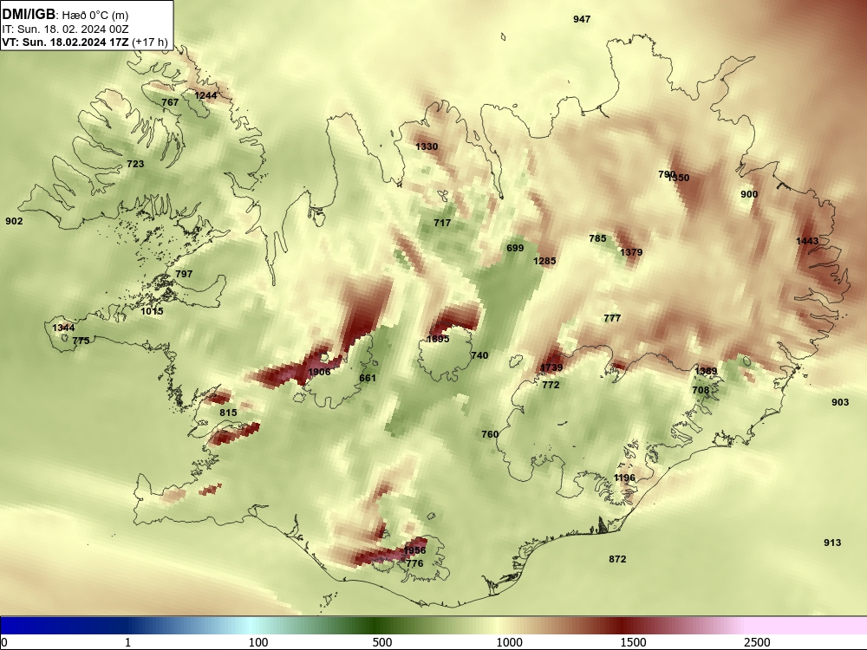The image size is (867, 650).
Task: Click the 1285 value label
Action: (544, 261)
